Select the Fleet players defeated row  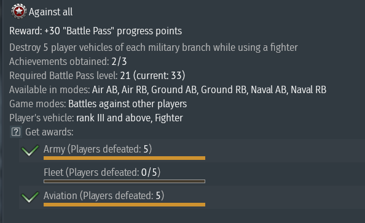click(192, 174)
